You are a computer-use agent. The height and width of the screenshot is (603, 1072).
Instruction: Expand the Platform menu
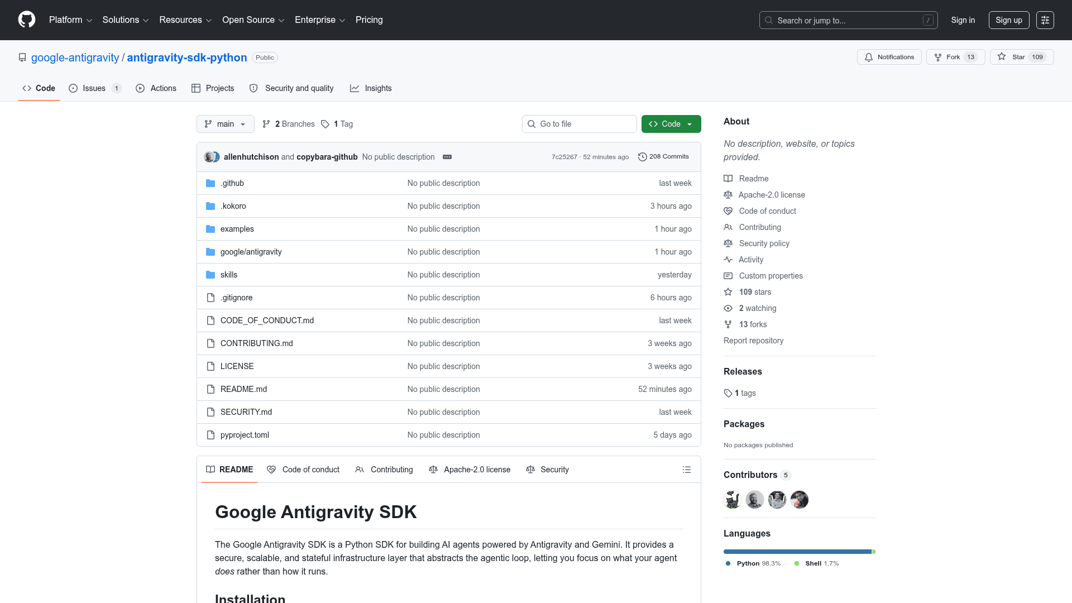point(70,20)
